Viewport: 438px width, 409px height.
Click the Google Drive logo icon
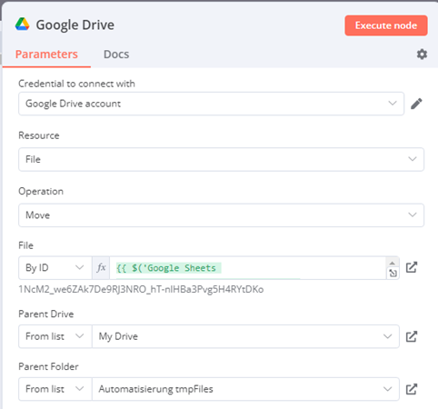coord(23,25)
